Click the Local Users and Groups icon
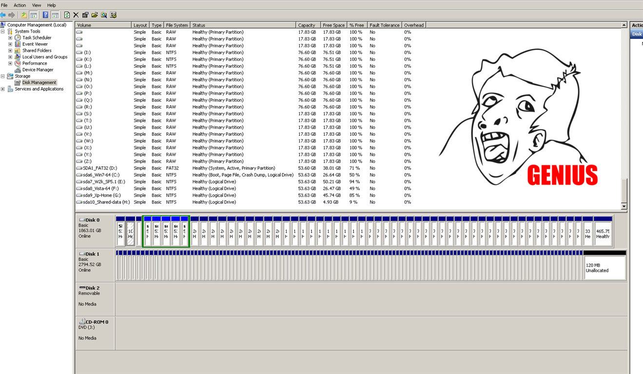Viewport: 643px width, 374px height. (18, 57)
